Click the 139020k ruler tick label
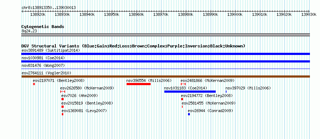Screen dimensions: 320x139 coord(284,14)
